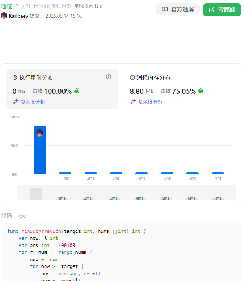The width and height of the screenshot is (244, 281).
Task: Click the 代码 label above code block
Action: click(x=7, y=215)
